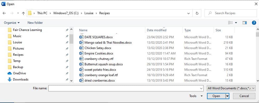Expand the Open button split arrow

click(228, 96)
